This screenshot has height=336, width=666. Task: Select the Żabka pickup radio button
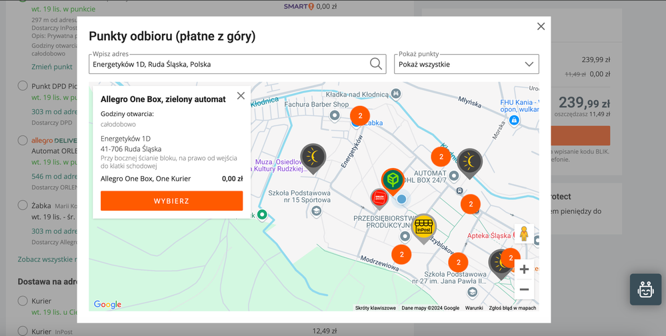(x=23, y=205)
